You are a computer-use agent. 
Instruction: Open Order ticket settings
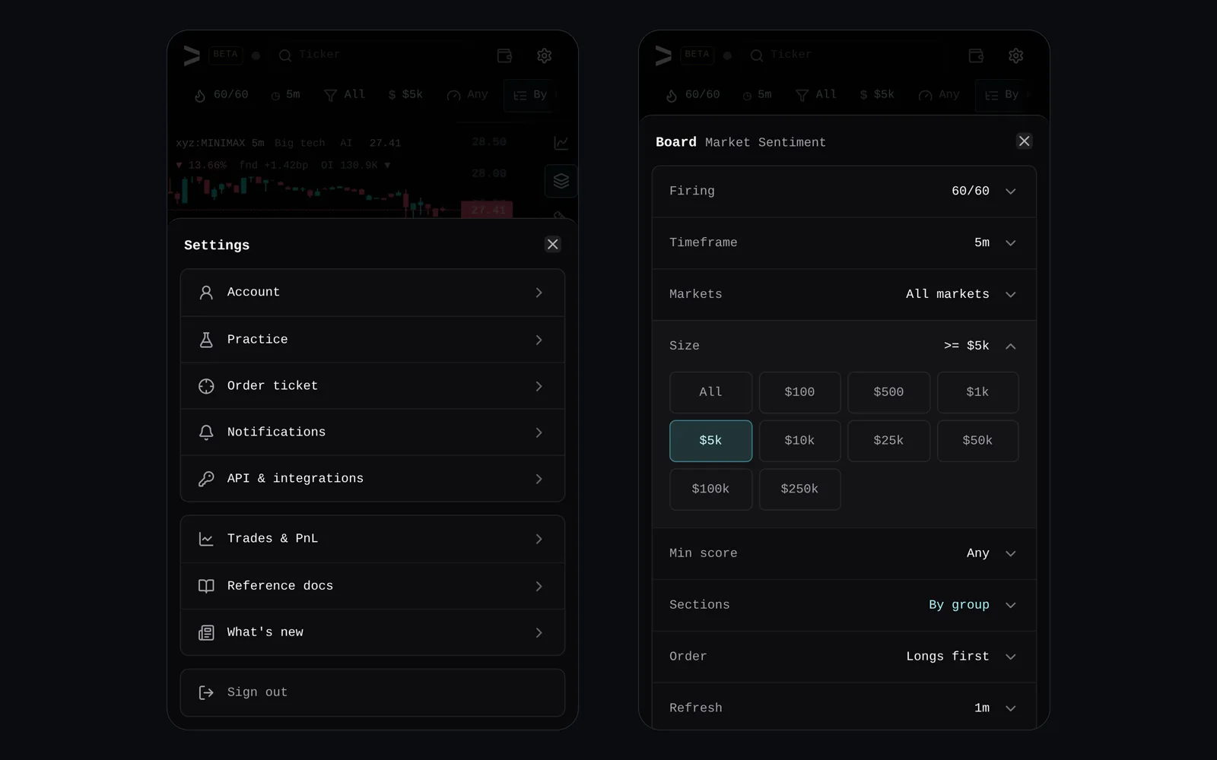373,386
